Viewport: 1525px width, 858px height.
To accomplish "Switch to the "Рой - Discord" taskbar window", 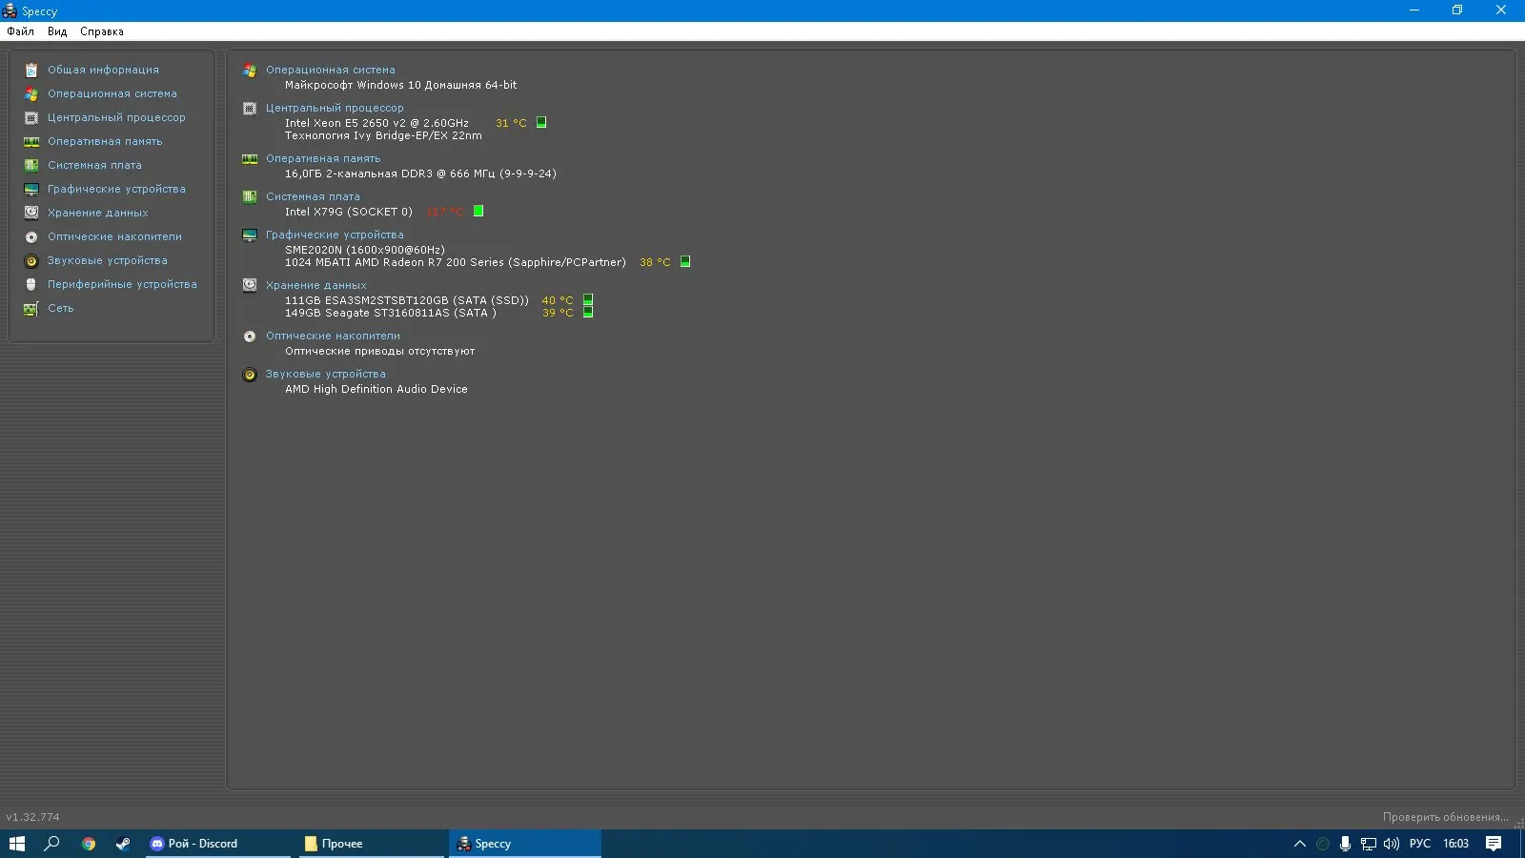I will [218, 844].
